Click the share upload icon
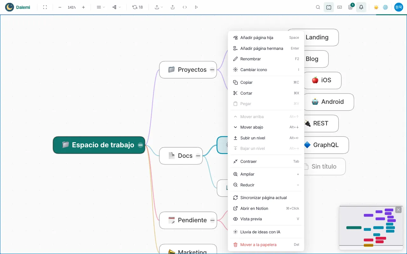The height and width of the screenshot is (254, 407). coord(173,7)
